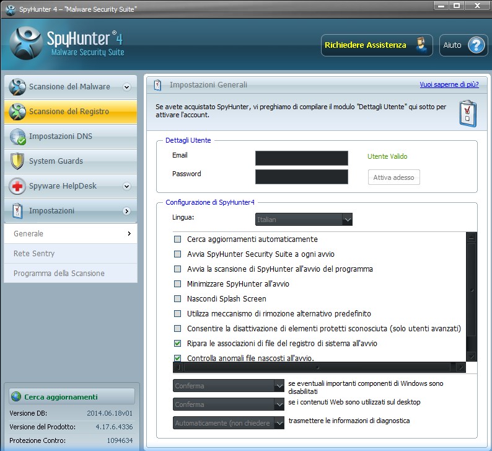Open System Guards section
492x451 pixels.
click(71, 161)
